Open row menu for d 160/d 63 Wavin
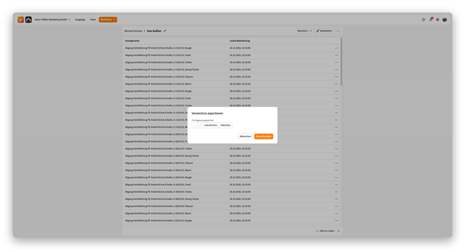 click(x=337, y=213)
